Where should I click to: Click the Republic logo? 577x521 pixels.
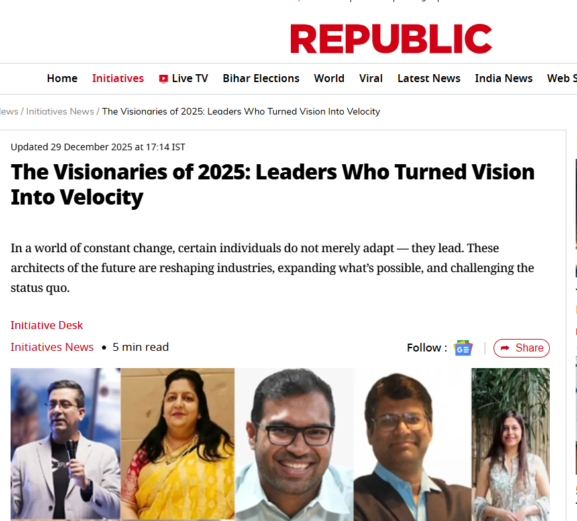click(391, 39)
